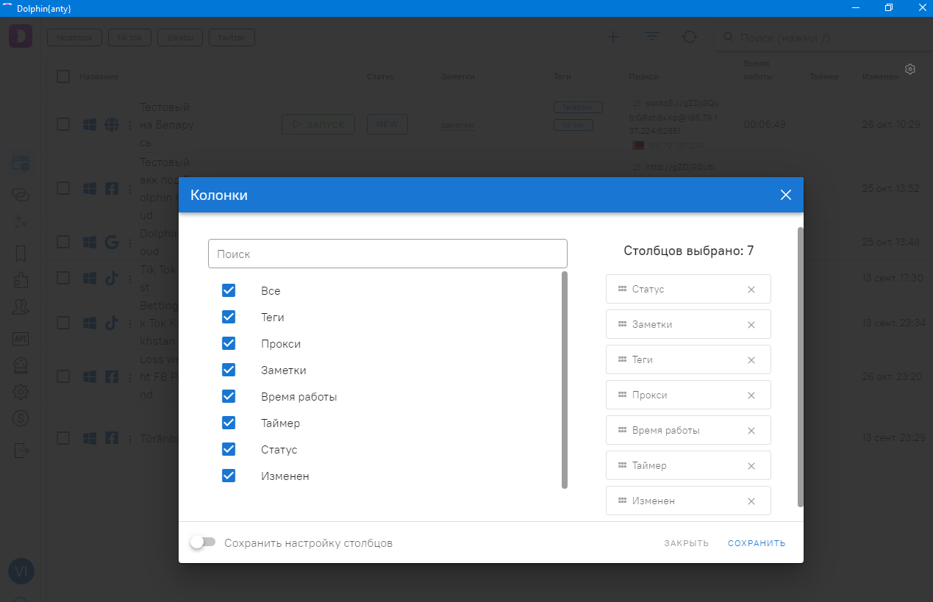Uncheck the Теги checkbox
Image resolution: width=933 pixels, height=602 pixels.
click(x=229, y=317)
